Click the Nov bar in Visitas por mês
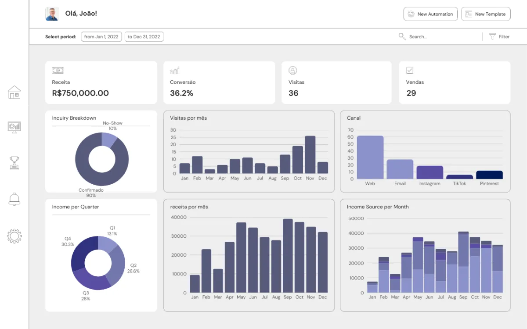The width and height of the screenshot is (527, 329). point(310,154)
